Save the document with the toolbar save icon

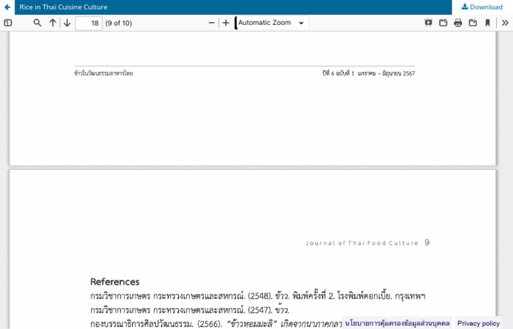click(473, 23)
